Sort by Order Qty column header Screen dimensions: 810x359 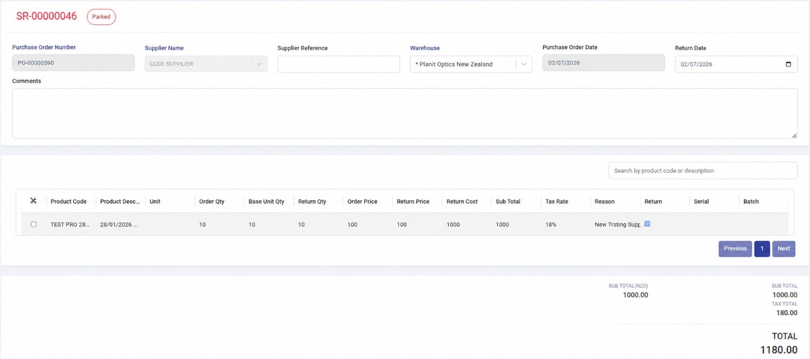212,201
